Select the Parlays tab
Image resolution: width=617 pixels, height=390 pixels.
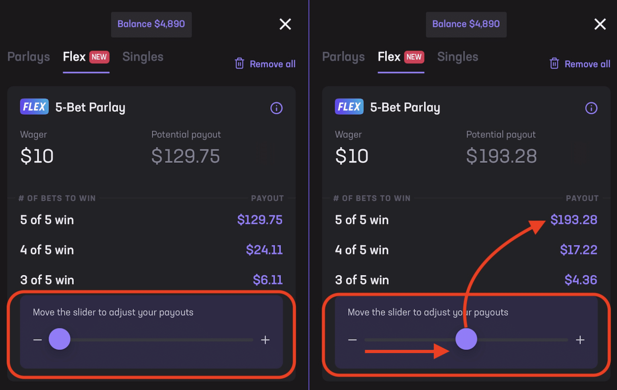click(x=28, y=57)
